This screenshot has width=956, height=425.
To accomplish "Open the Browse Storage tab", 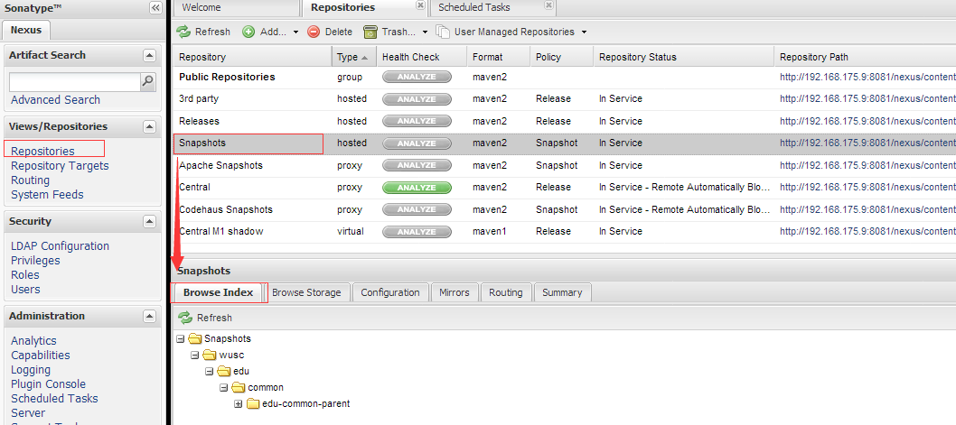I will [x=306, y=292].
